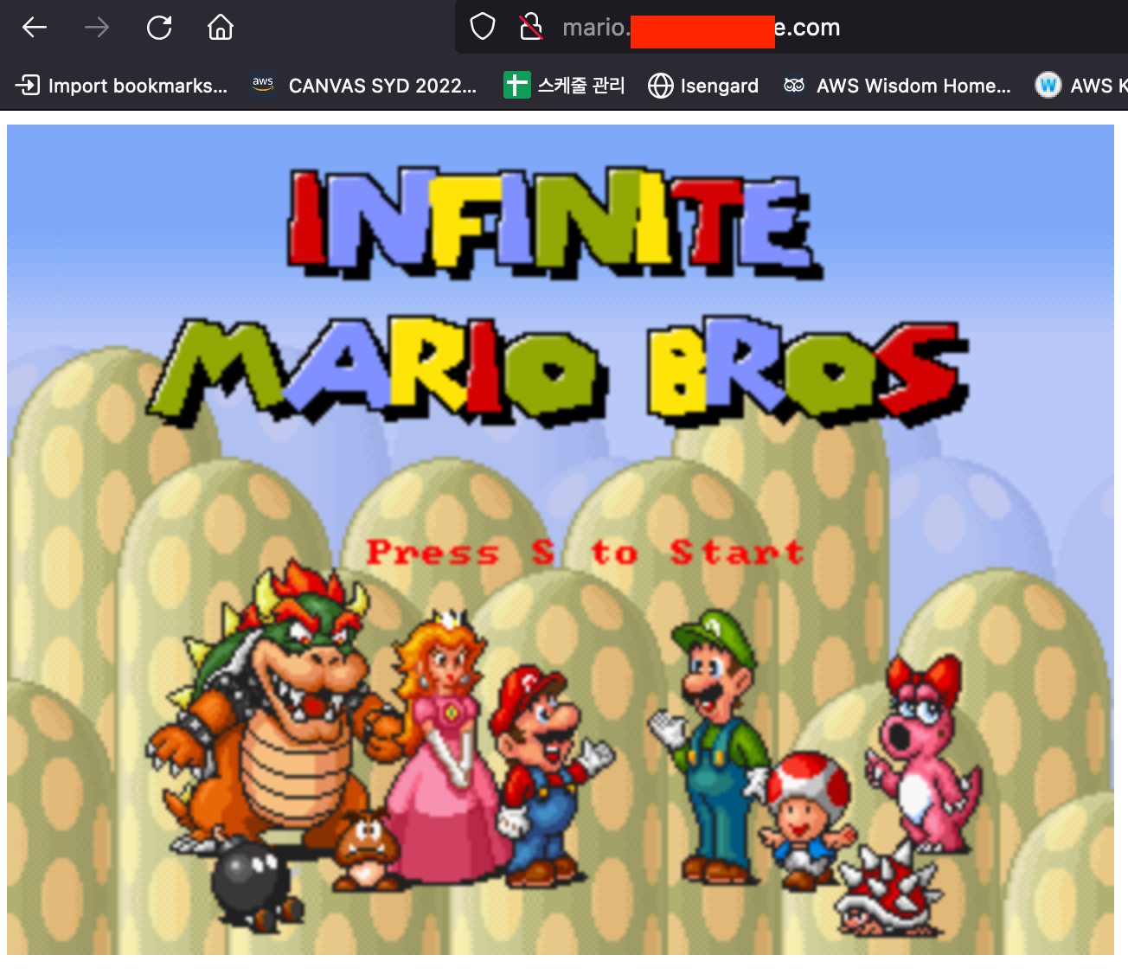Open the Import bookmarks... bookmark
The height and width of the screenshot is (974, 1128).
click(122, 86)
